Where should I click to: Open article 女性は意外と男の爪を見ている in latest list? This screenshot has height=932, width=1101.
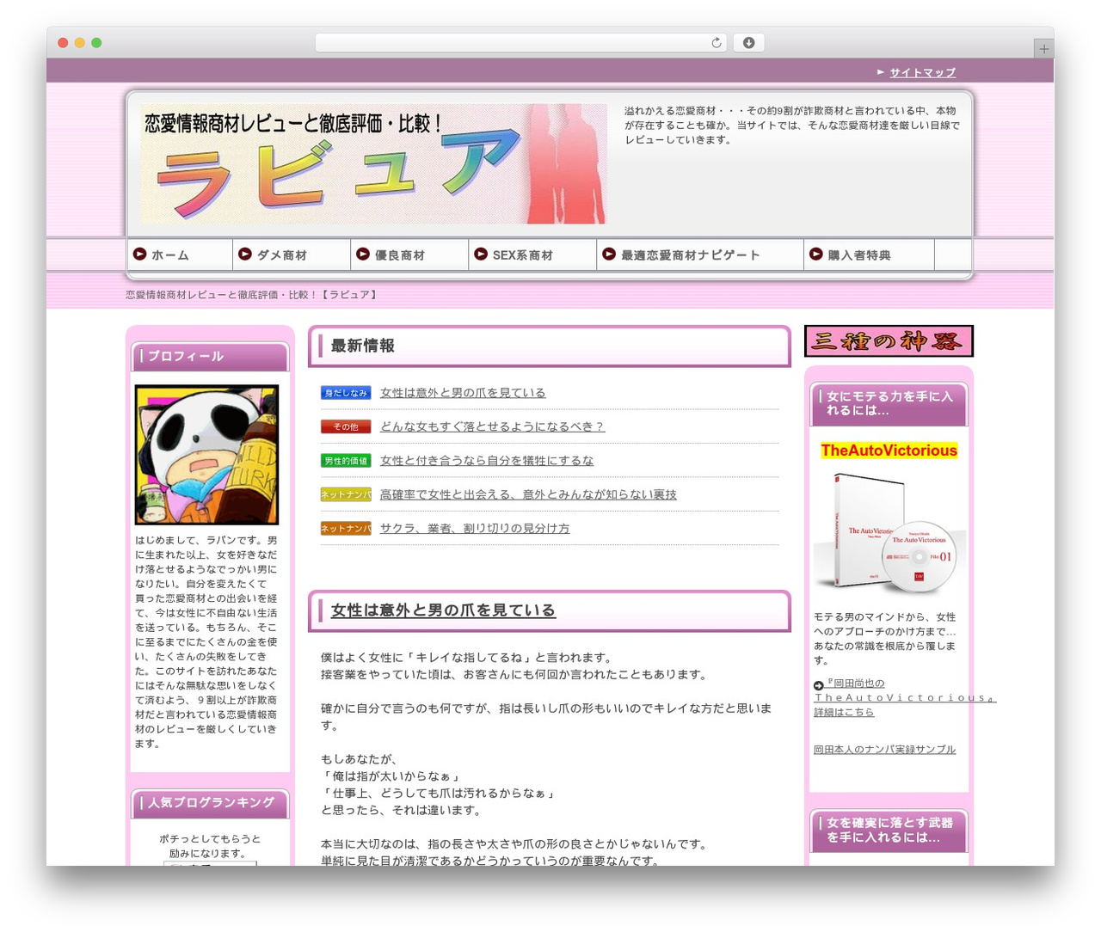463,393
